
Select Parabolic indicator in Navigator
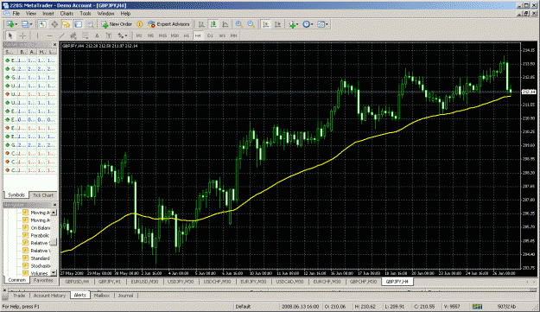40,236
